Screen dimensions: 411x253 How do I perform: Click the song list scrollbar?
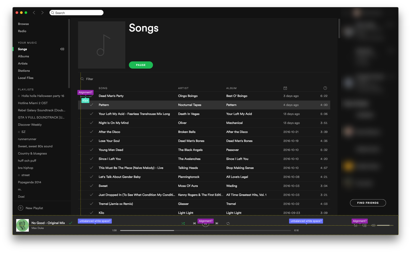pos(339,28)
